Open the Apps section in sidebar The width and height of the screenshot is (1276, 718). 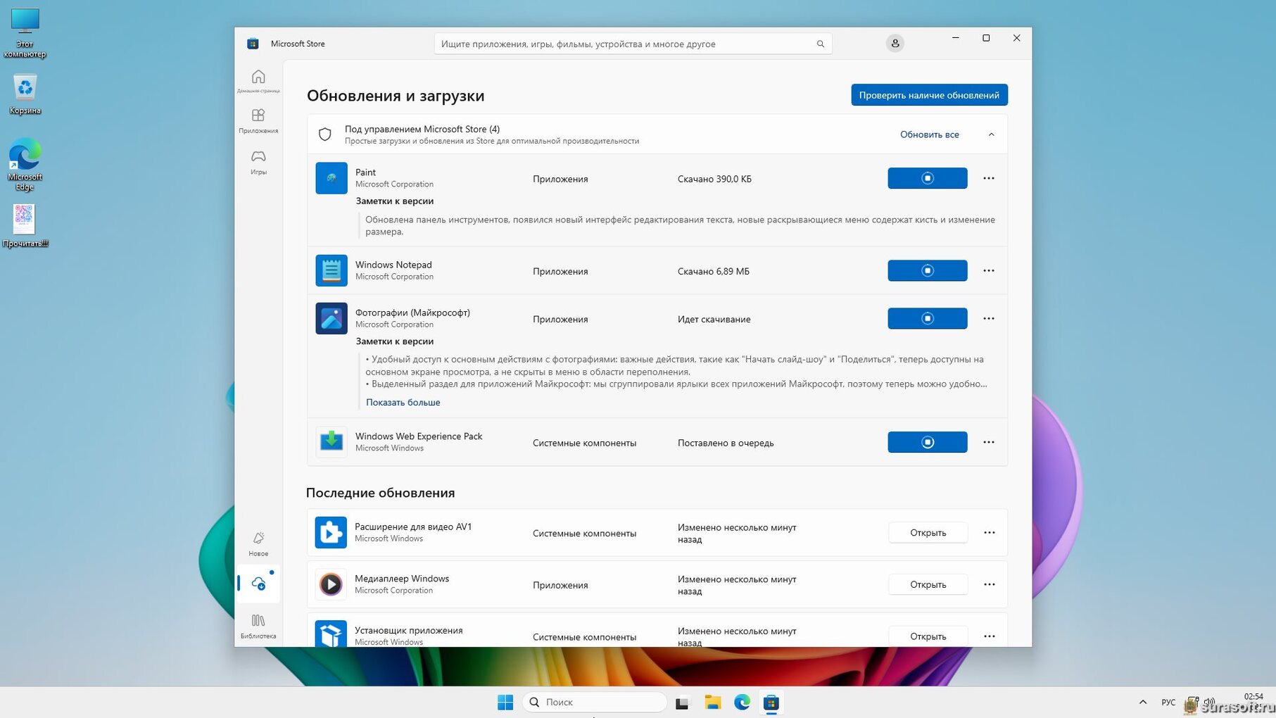(x=258, y=120)
